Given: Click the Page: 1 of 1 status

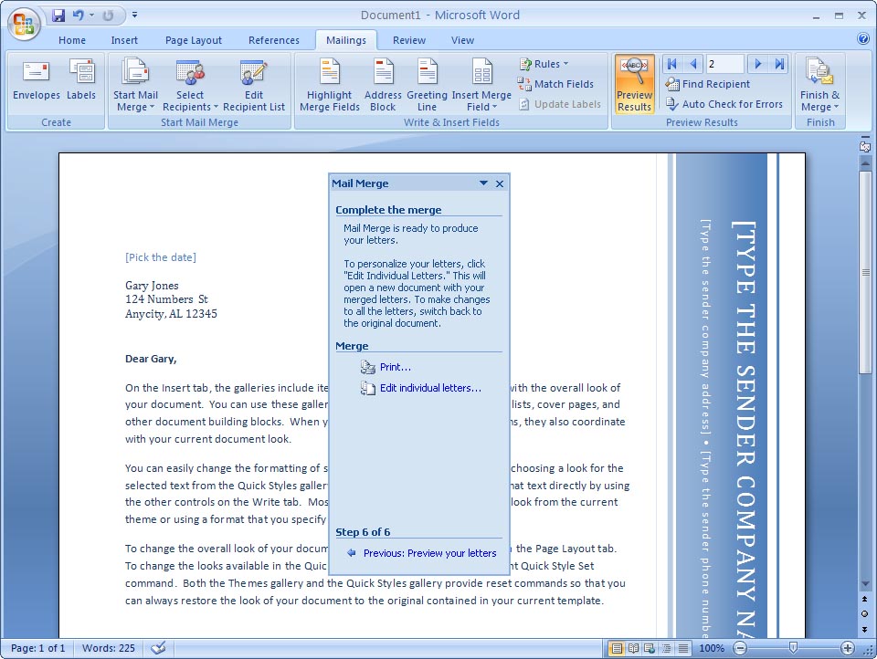Looking at the screenshot, I should tap(38, 648).
